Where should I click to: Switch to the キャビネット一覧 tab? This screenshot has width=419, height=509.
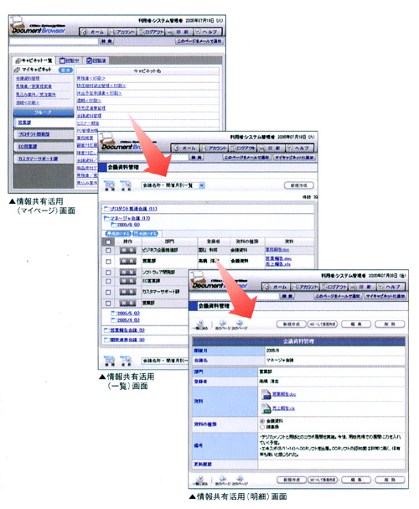point(34,60)
